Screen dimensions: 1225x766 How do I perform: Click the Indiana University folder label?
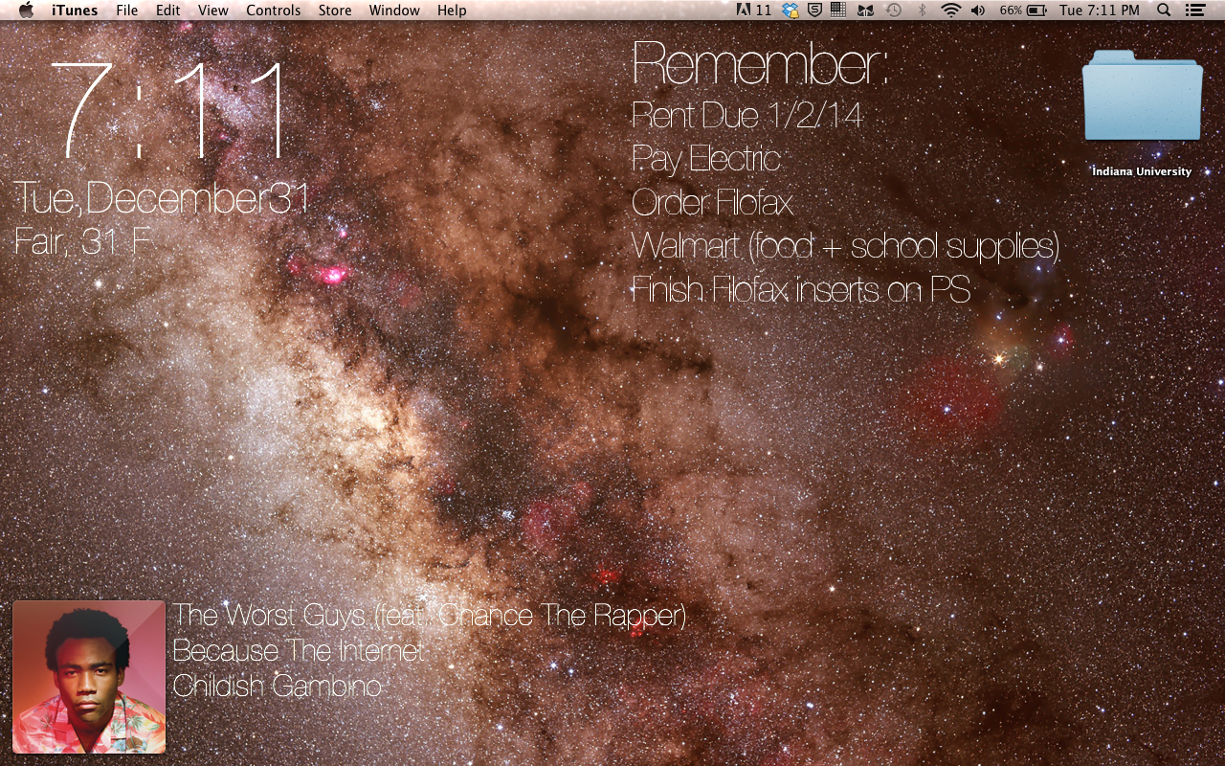tap(1142, 171)
